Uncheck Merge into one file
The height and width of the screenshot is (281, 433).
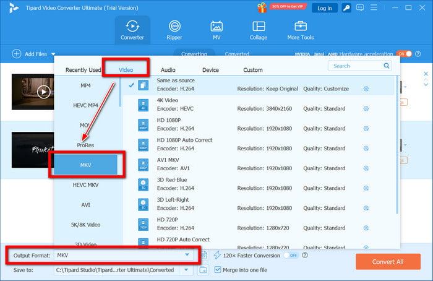click(218, 270)
